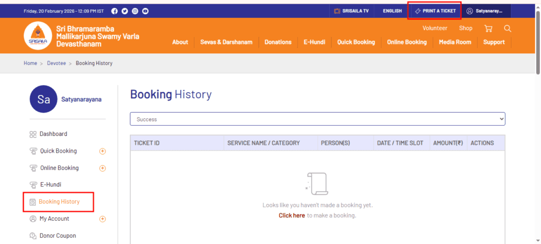Image resolution: width=541 pixels, height=244 pixels.
Task: Expand the My Account sidebar submenu
Action: click(x=102, y=219)
